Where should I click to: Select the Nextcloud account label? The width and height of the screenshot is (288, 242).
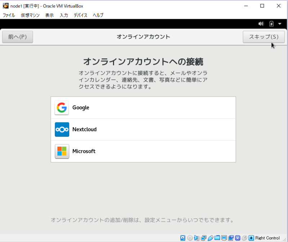click(x=85, y=129)
